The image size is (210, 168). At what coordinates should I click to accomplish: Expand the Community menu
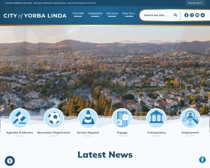click(95, 13)
